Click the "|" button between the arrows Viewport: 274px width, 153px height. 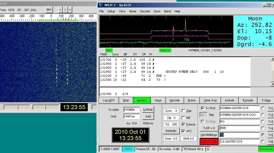coord(65,10)
